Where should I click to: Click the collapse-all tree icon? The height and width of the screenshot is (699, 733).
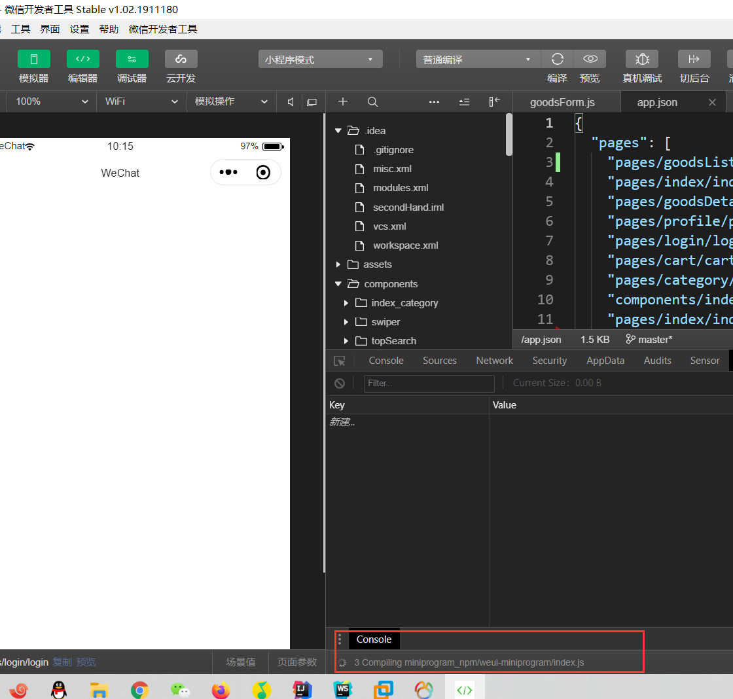pyautogui.click(x=464, y=101)
